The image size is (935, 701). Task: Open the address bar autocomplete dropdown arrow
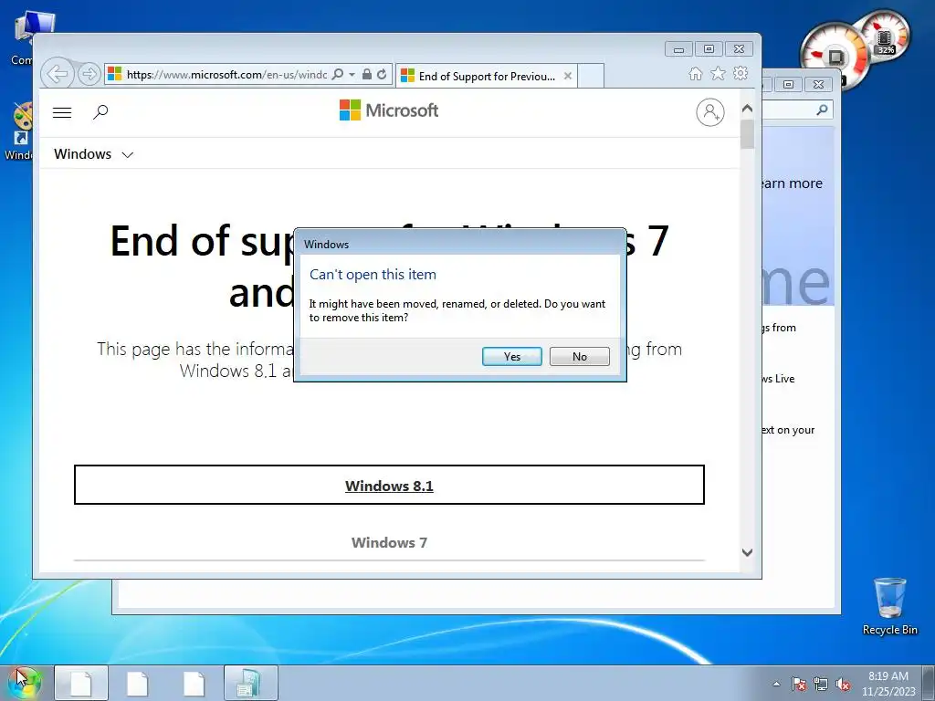[352, 75]
